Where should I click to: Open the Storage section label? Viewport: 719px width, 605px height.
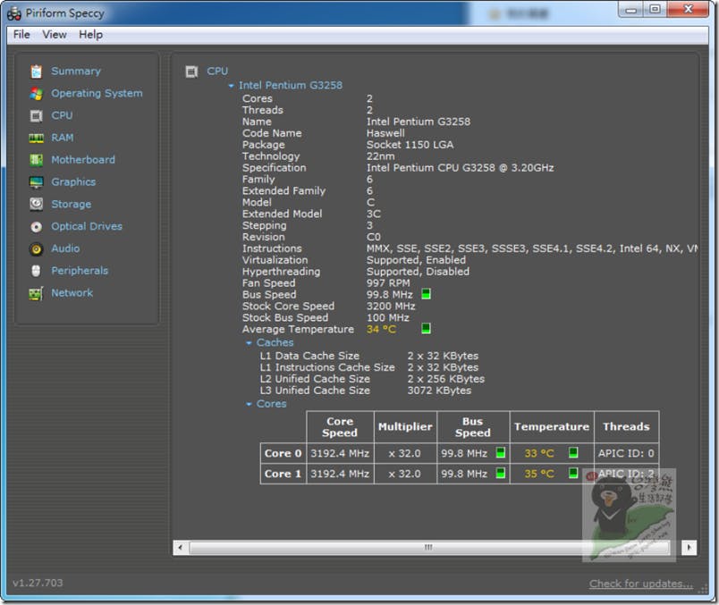[x=71, y=205]
